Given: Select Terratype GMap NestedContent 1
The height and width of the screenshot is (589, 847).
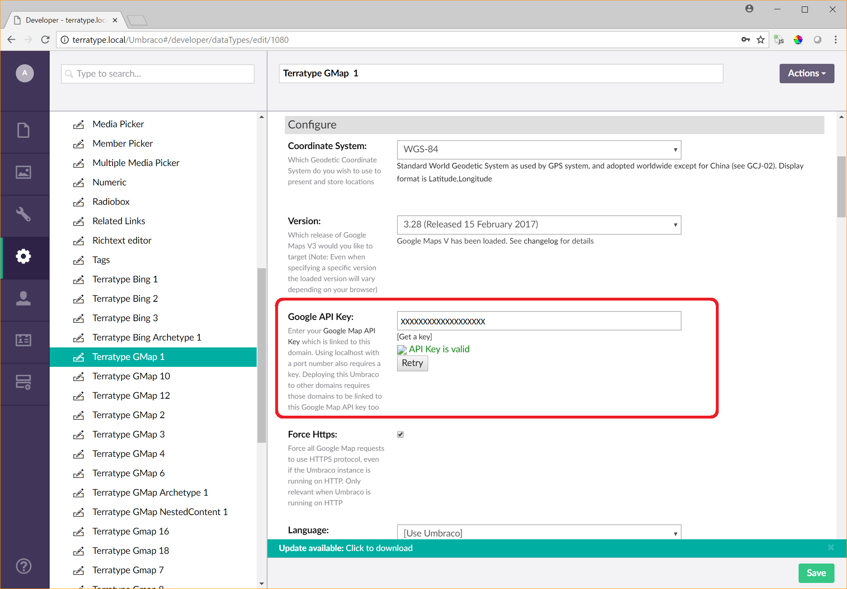Looking at the screenshot, I should tap(160, 512).
